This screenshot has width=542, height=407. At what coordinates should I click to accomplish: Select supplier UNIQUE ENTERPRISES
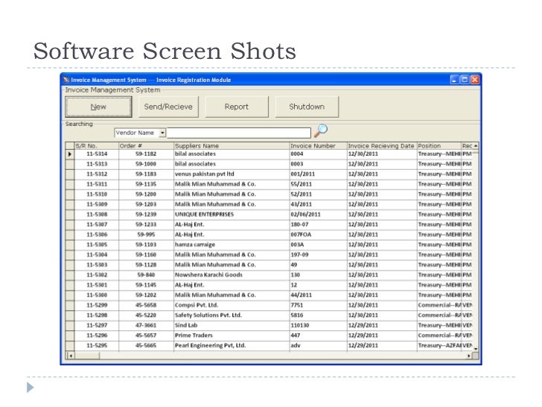click(232, 215)
